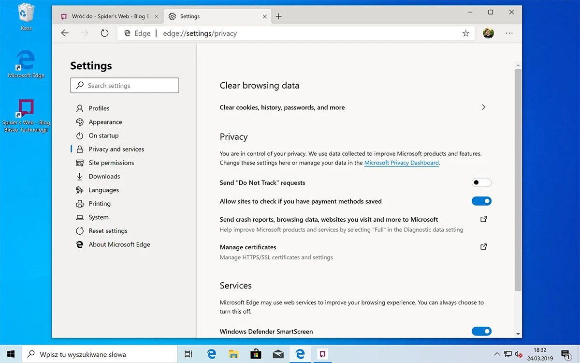580x363 pixels.
Task: Select the Microsoft Edge desktop shortcut
Action: (26, 64)
